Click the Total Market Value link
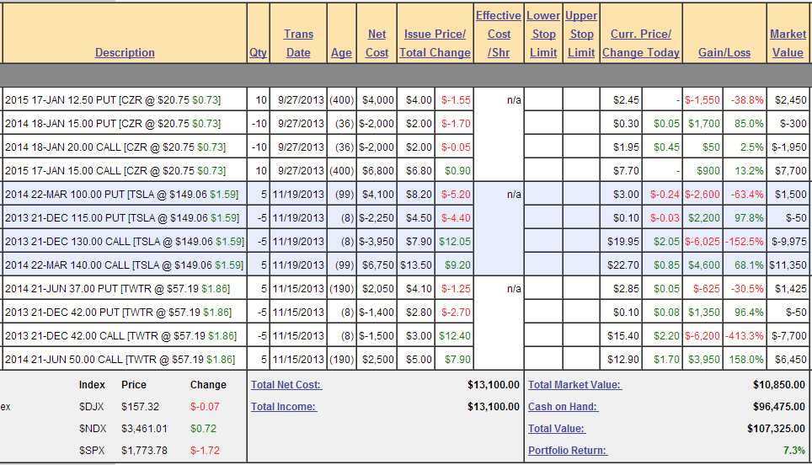 574,385
